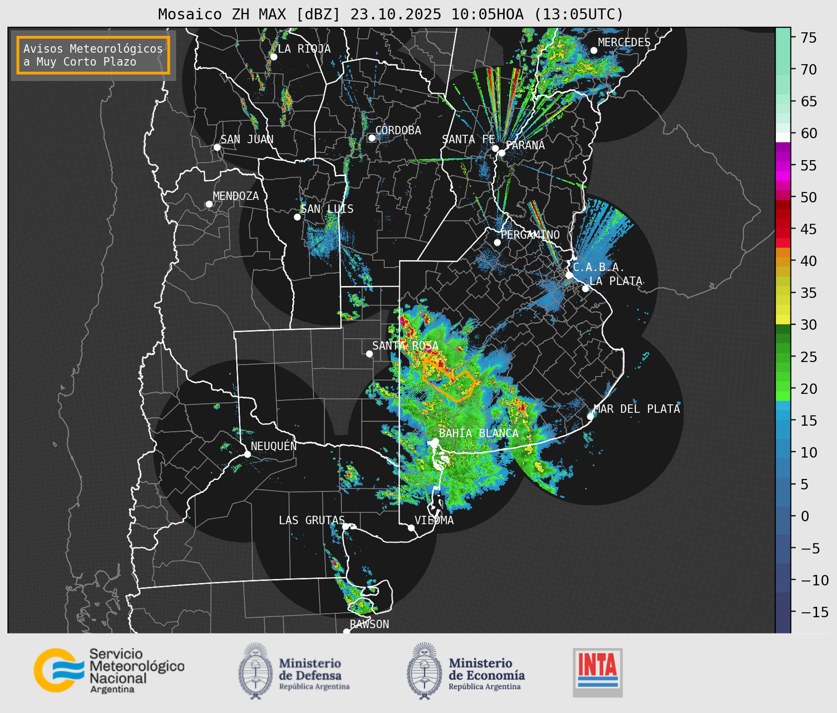The image size is (837, 713).
Task: Select the Mercedes city marker dot
Action: coord(594,51)
